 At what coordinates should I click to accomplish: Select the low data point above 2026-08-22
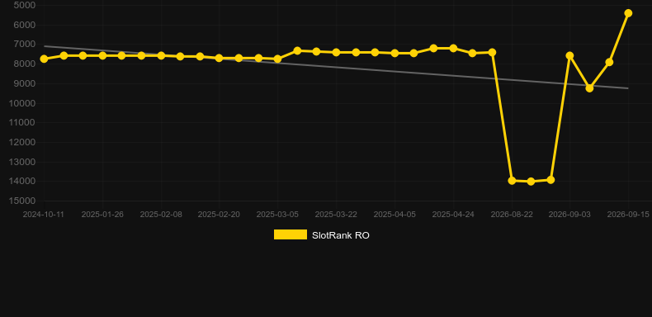[x=512, y=181]
